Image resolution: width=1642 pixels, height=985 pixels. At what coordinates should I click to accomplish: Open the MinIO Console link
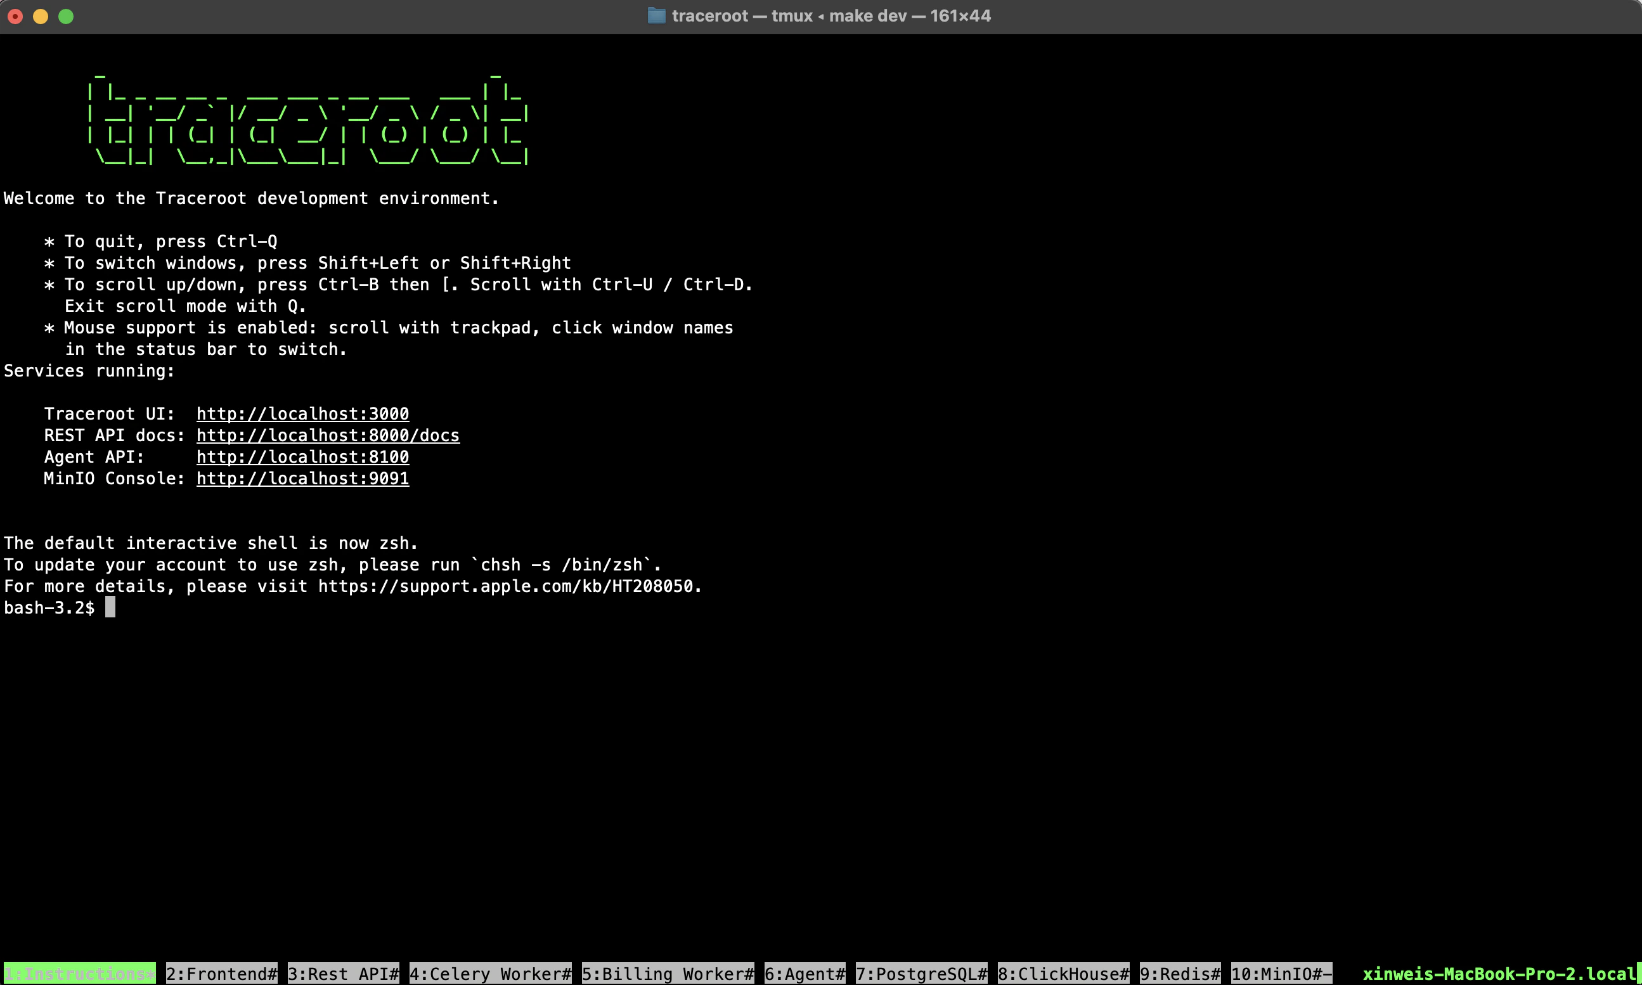point(302,478)
